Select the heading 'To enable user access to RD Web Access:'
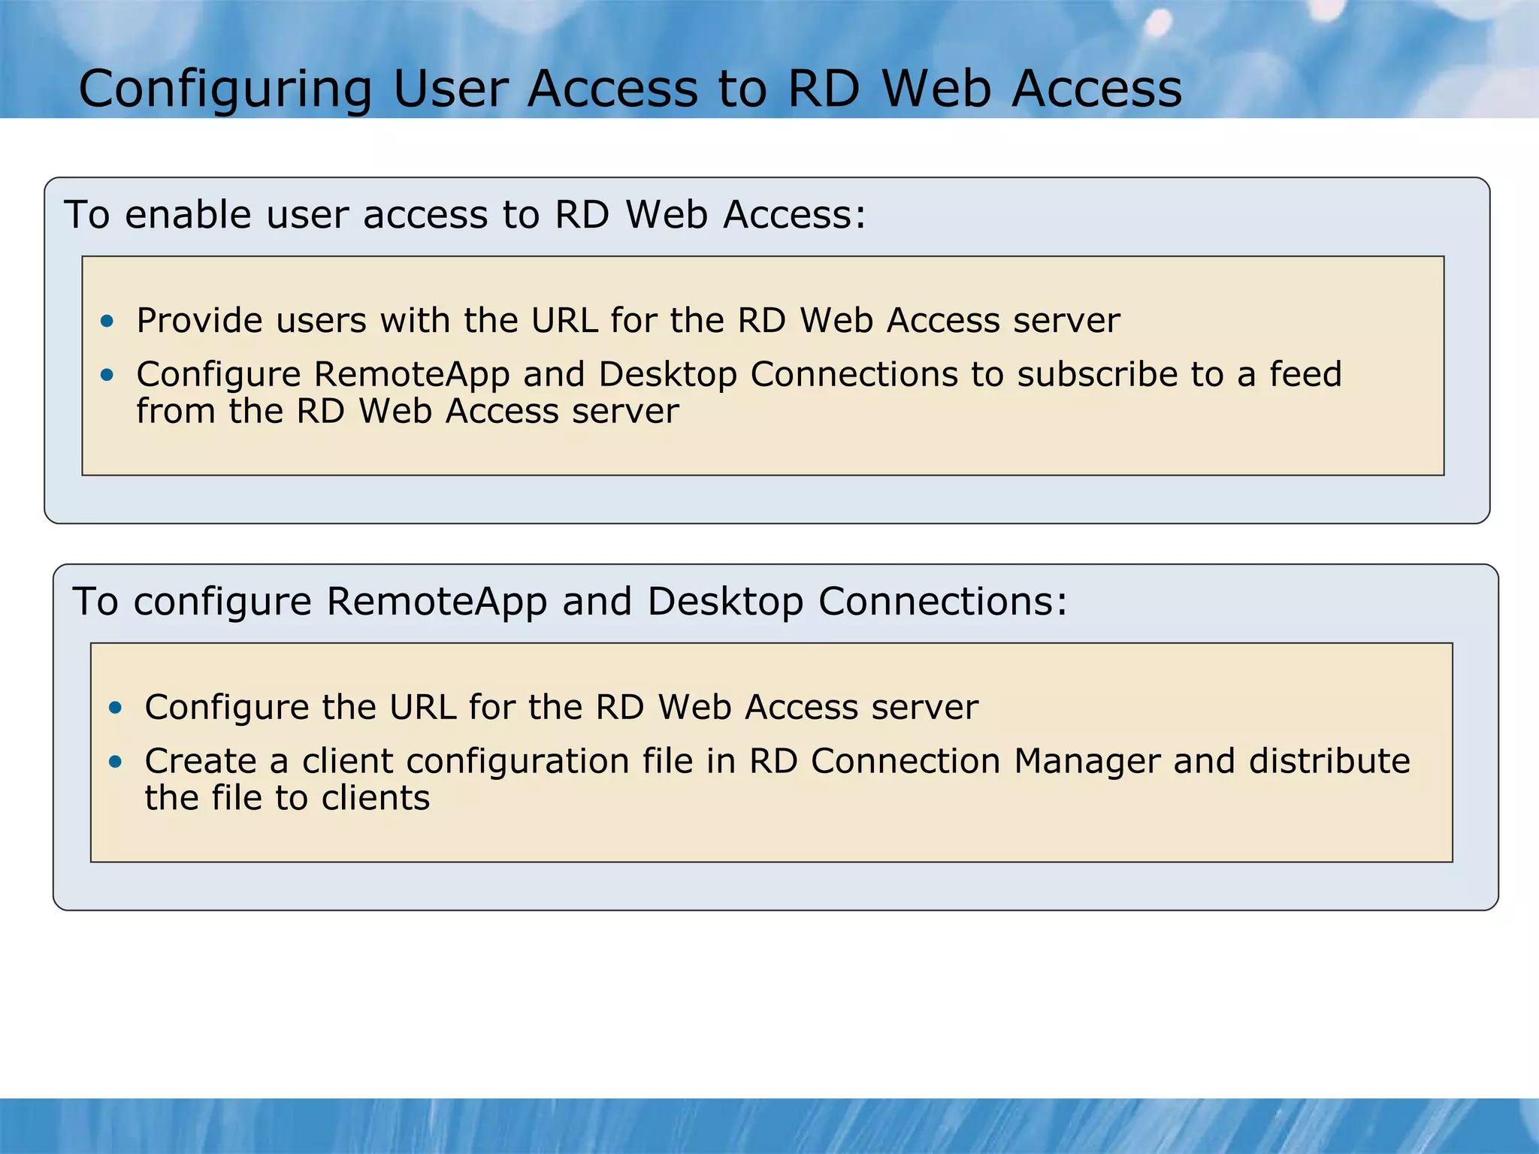Image resolution: width=1539 pixels, height=1154 pixels. point(465,215)
